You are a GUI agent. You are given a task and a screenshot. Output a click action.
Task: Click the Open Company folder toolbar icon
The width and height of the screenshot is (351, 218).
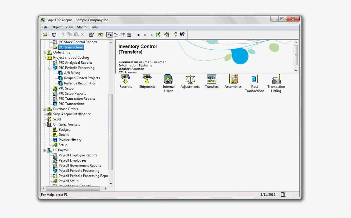click(45, 35)
